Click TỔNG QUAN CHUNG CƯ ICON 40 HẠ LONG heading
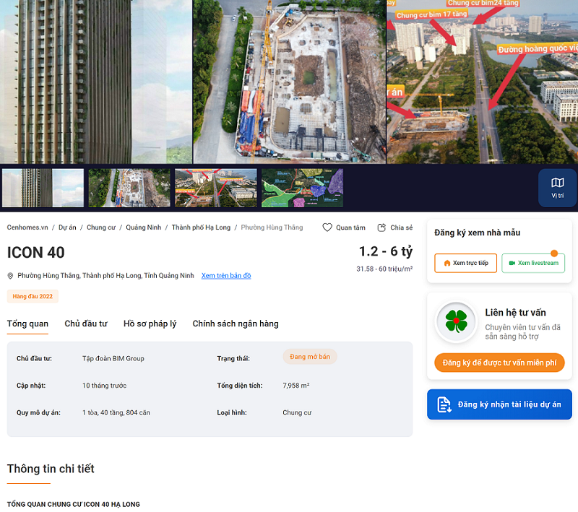Image resolution: width=578 pixels, height=512 pixels. (x=74, y=504)
